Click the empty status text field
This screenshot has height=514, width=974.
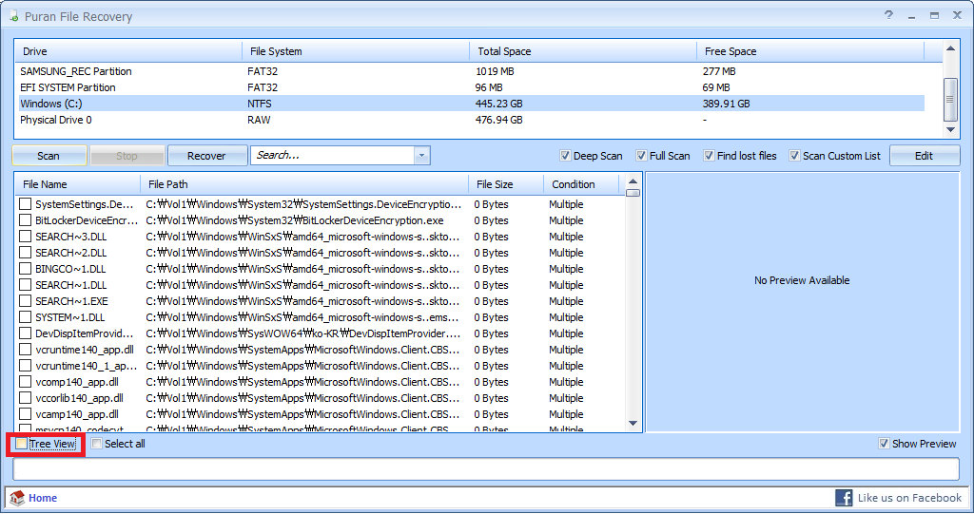486,468
